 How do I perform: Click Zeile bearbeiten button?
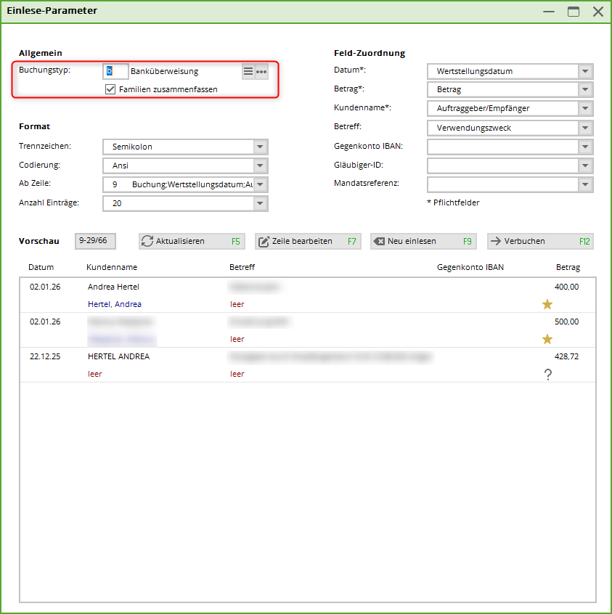point(308,241)
